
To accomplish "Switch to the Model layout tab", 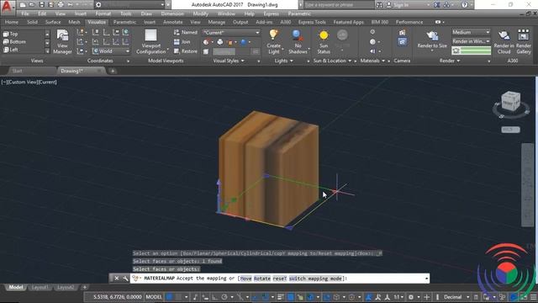I will [15, 287].
